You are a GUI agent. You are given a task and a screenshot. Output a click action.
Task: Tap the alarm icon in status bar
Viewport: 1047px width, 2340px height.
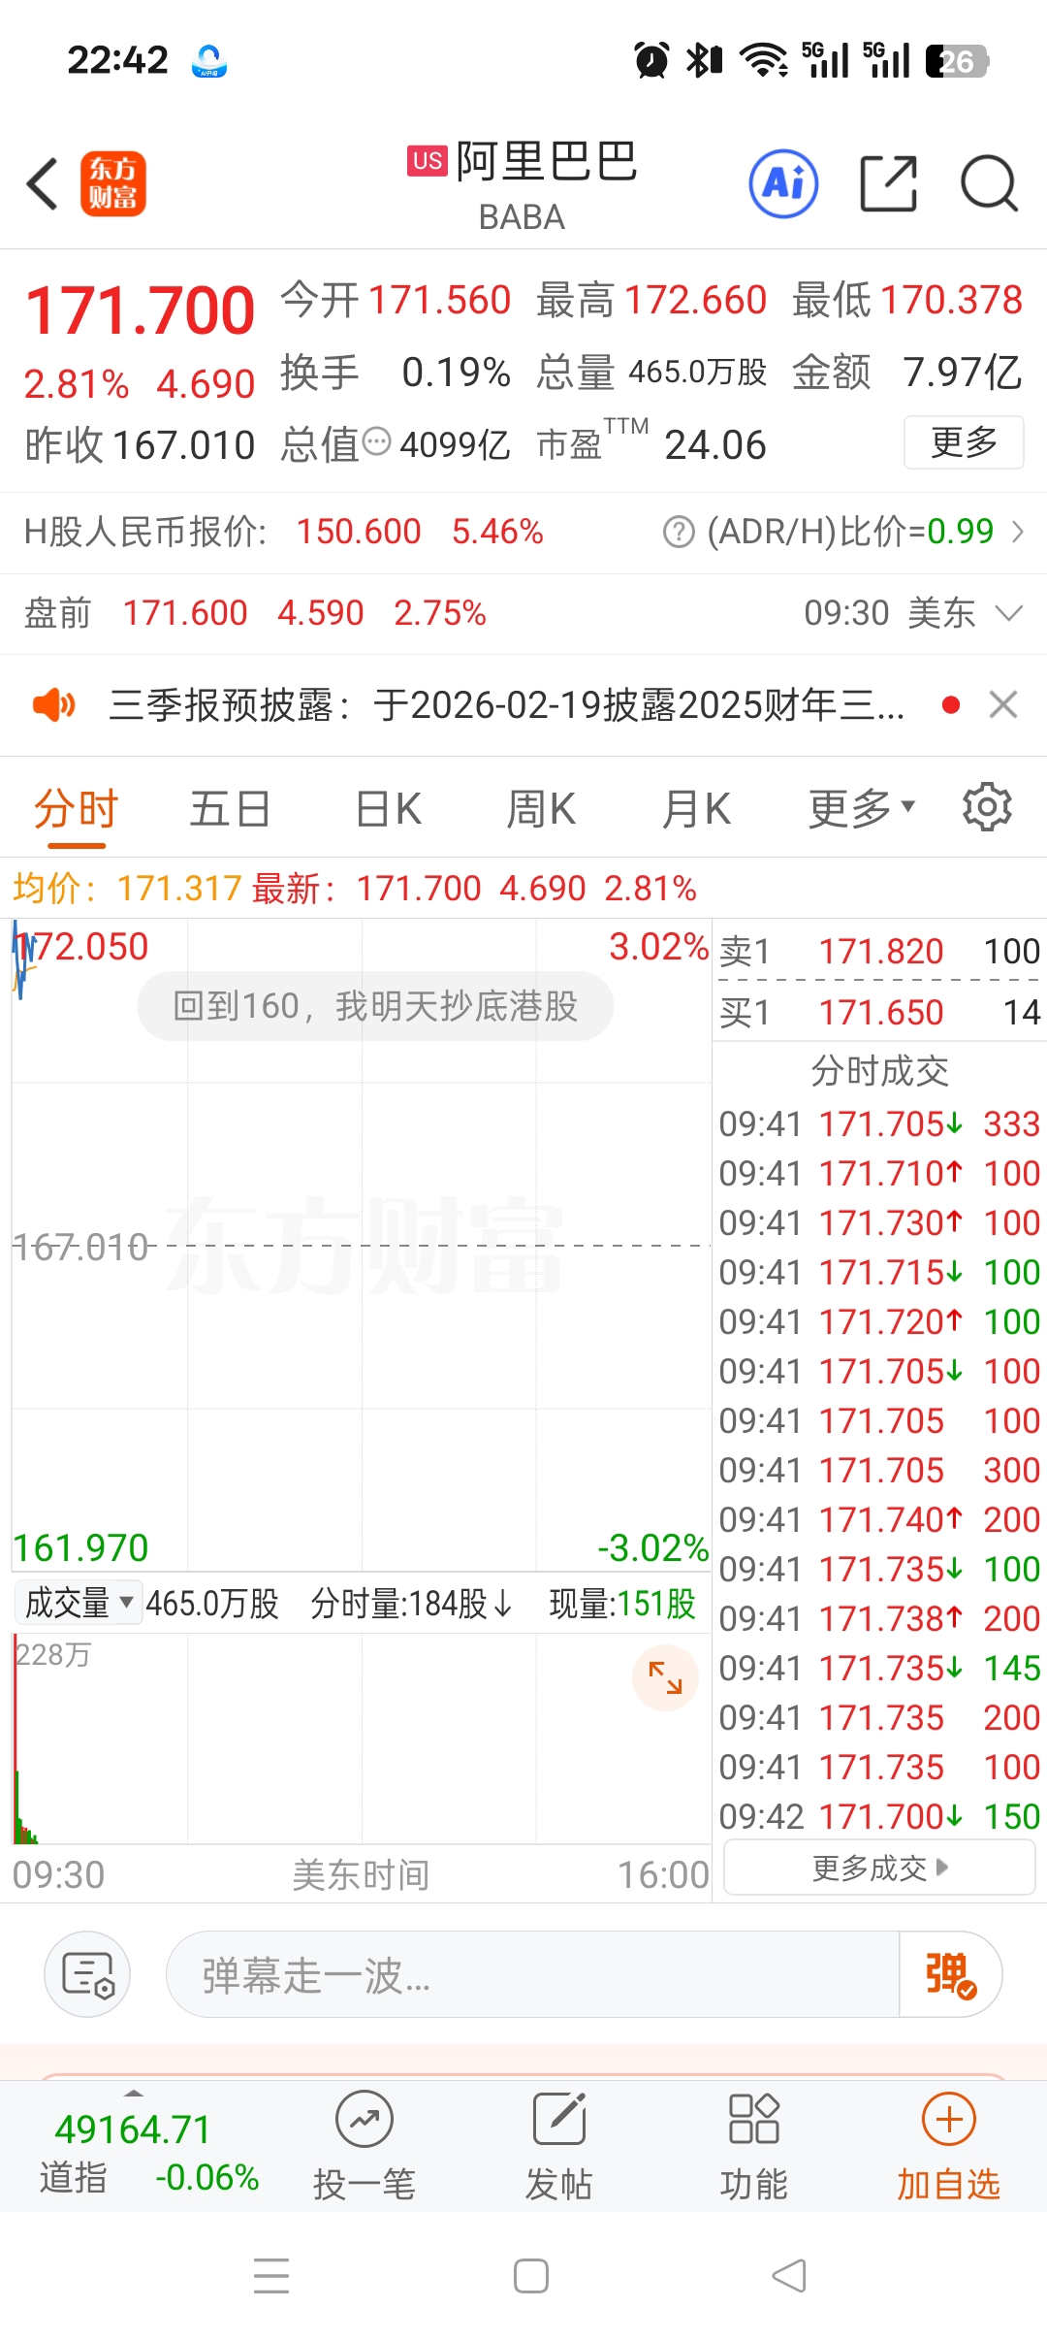point(651,60)
